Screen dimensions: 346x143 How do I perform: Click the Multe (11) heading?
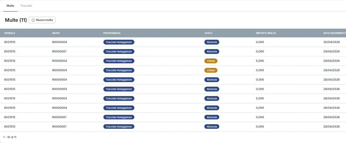(16, 20)
